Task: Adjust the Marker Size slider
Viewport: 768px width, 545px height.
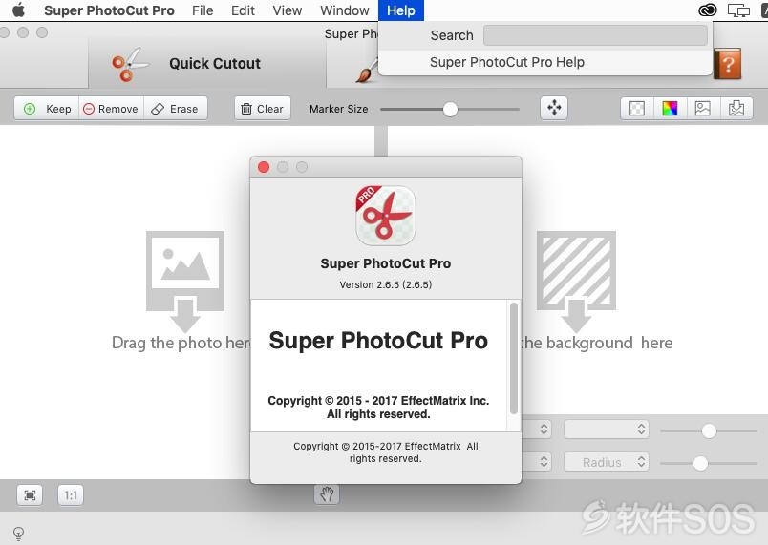Action: pos(450,109)
